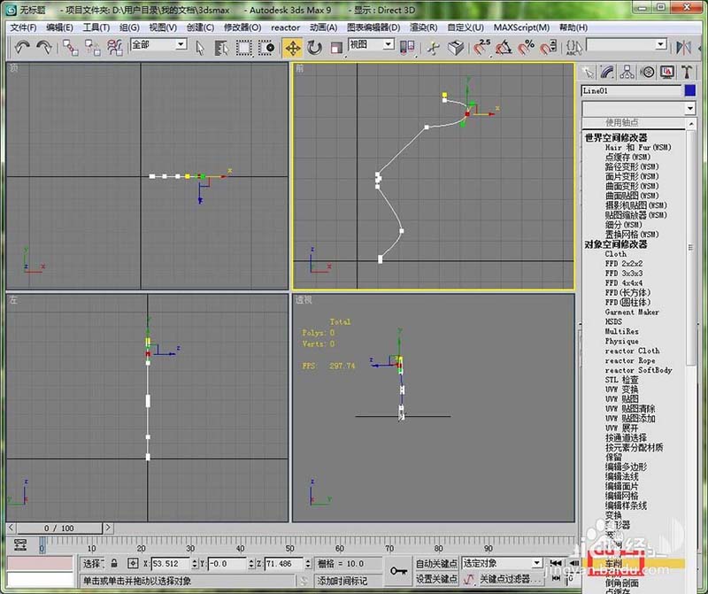Activate the Rotate tool
The width and height of the screenshot is (708, 594).
pyautogui.click(x=314, y=47)
